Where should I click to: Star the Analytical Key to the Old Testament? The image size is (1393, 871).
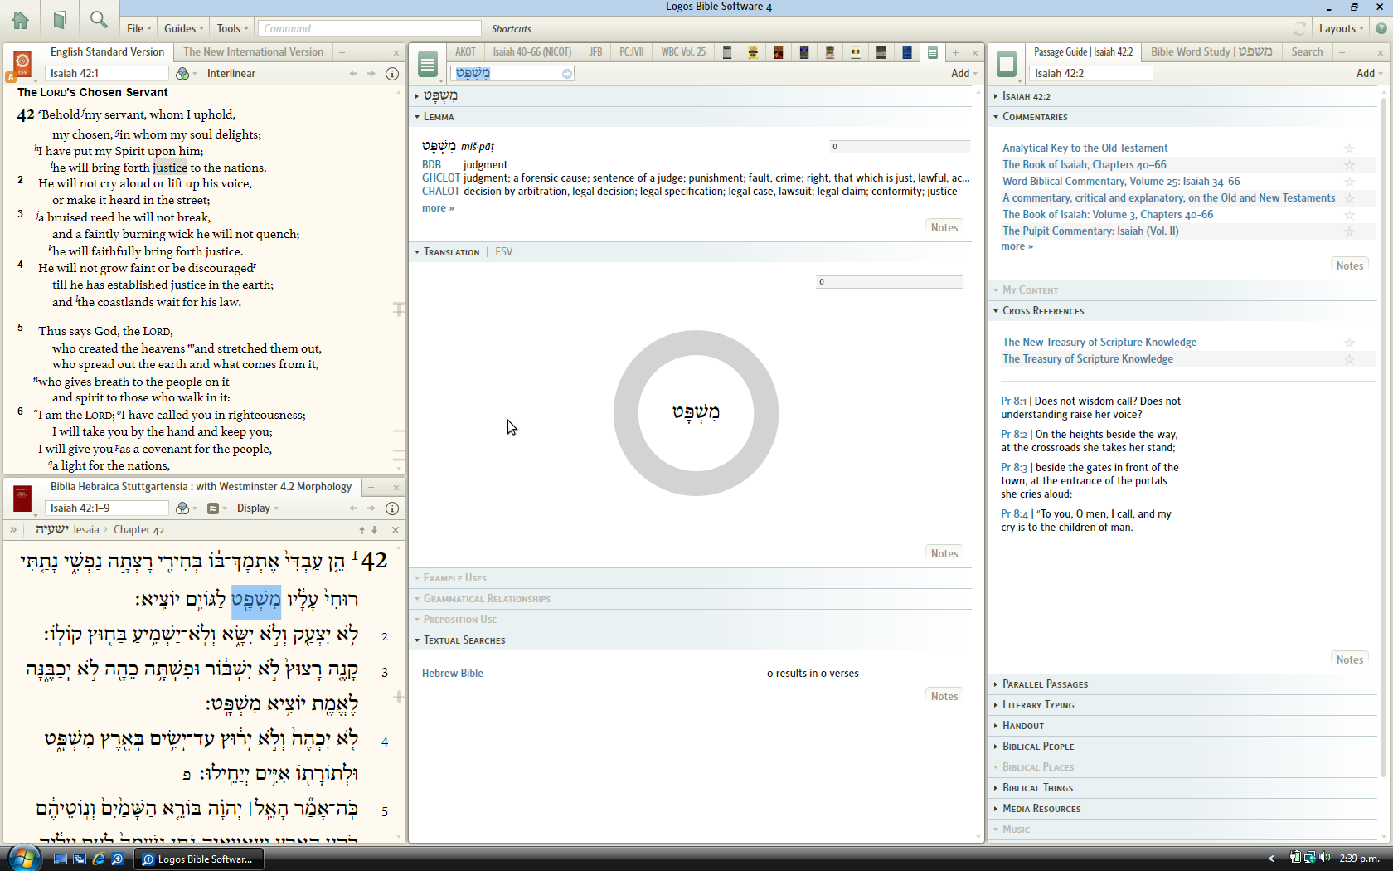1349,148
